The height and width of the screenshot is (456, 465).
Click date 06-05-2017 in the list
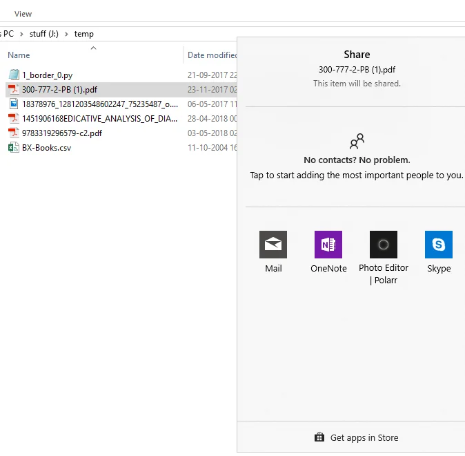tap(212, 104)
